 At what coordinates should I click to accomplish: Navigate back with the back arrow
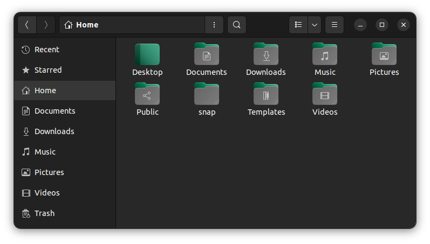pos(27,25)
